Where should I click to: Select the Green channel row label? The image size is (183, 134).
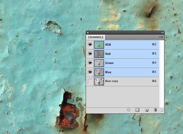click(x=109, y=63)
